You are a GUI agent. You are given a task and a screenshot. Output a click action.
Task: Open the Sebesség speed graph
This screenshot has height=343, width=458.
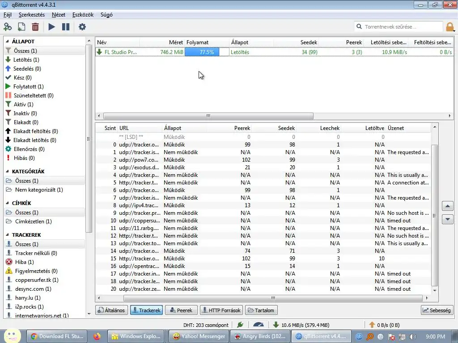click(437, 310)
